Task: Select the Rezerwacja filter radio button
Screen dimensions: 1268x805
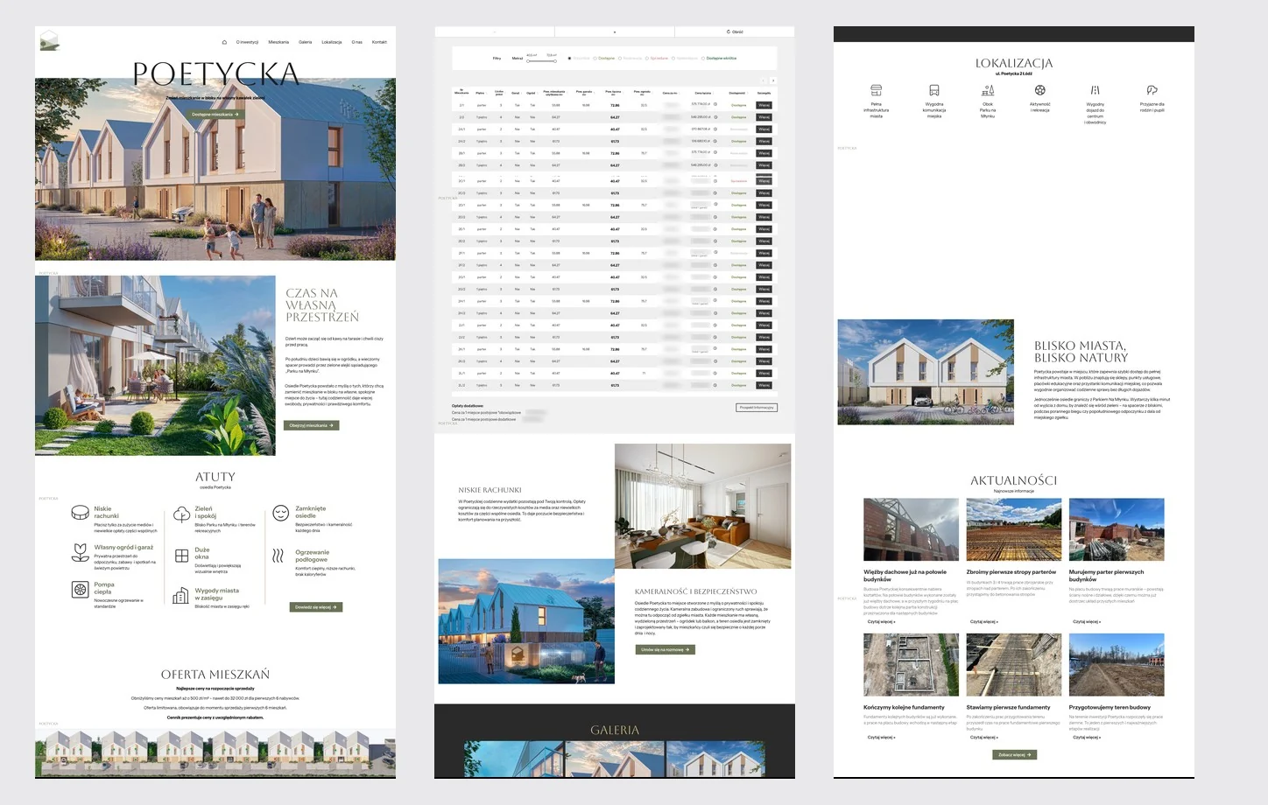Action: coord(620,59)
